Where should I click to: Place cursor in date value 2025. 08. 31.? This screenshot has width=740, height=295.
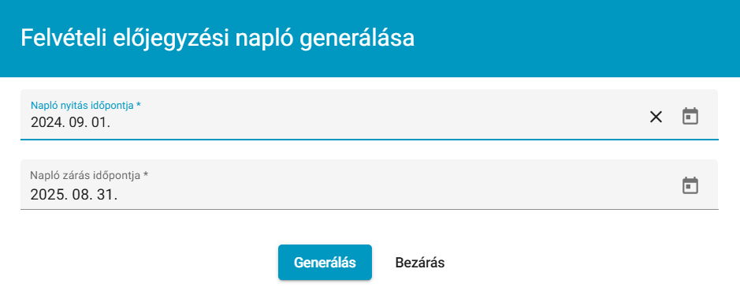coord(74,195)
